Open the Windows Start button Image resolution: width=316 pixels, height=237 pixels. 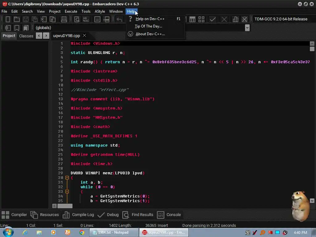click(x=8, y=232)
